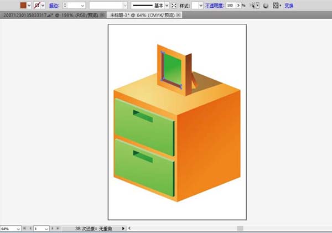
Task: Click the upper drawer dark green handle
Action: (x=143, y=116)
